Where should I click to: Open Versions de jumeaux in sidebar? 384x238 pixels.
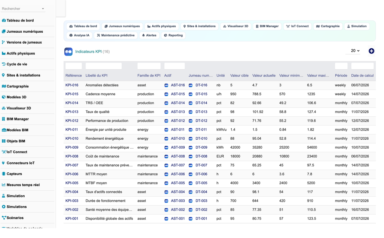click(x=22, y=42)
